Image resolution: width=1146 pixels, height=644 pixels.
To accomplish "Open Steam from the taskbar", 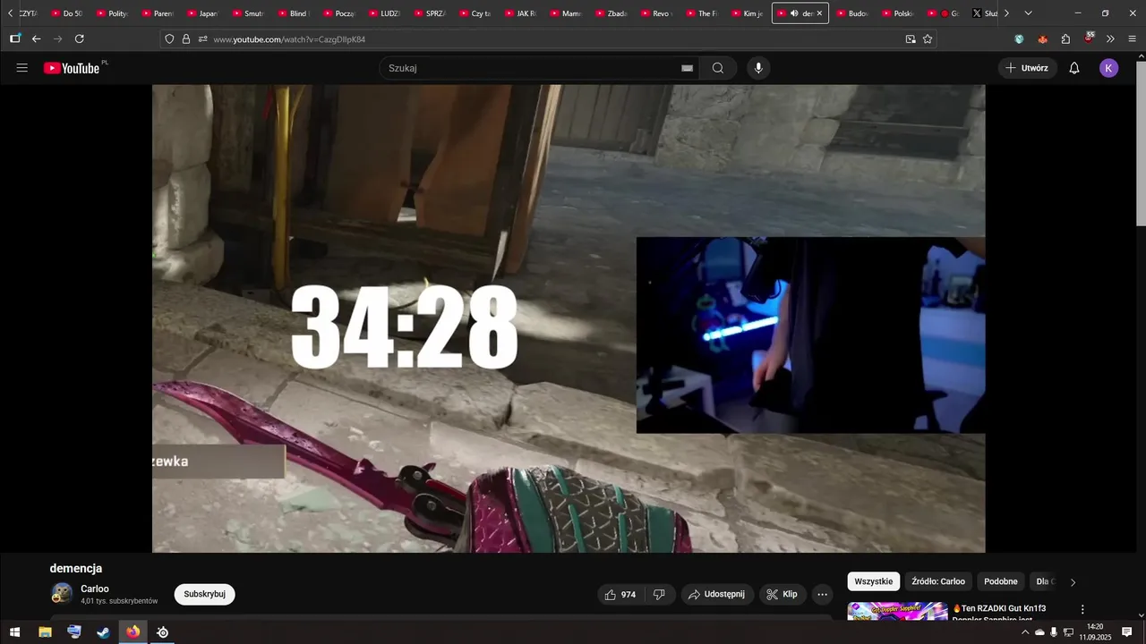I will click(104, 632).
